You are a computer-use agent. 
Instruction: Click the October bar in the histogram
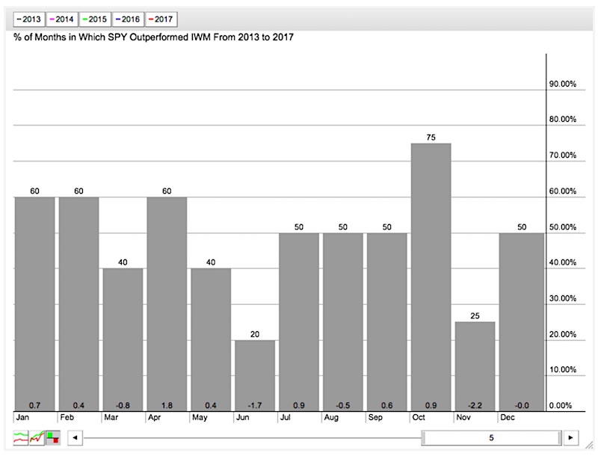[431, 277]
